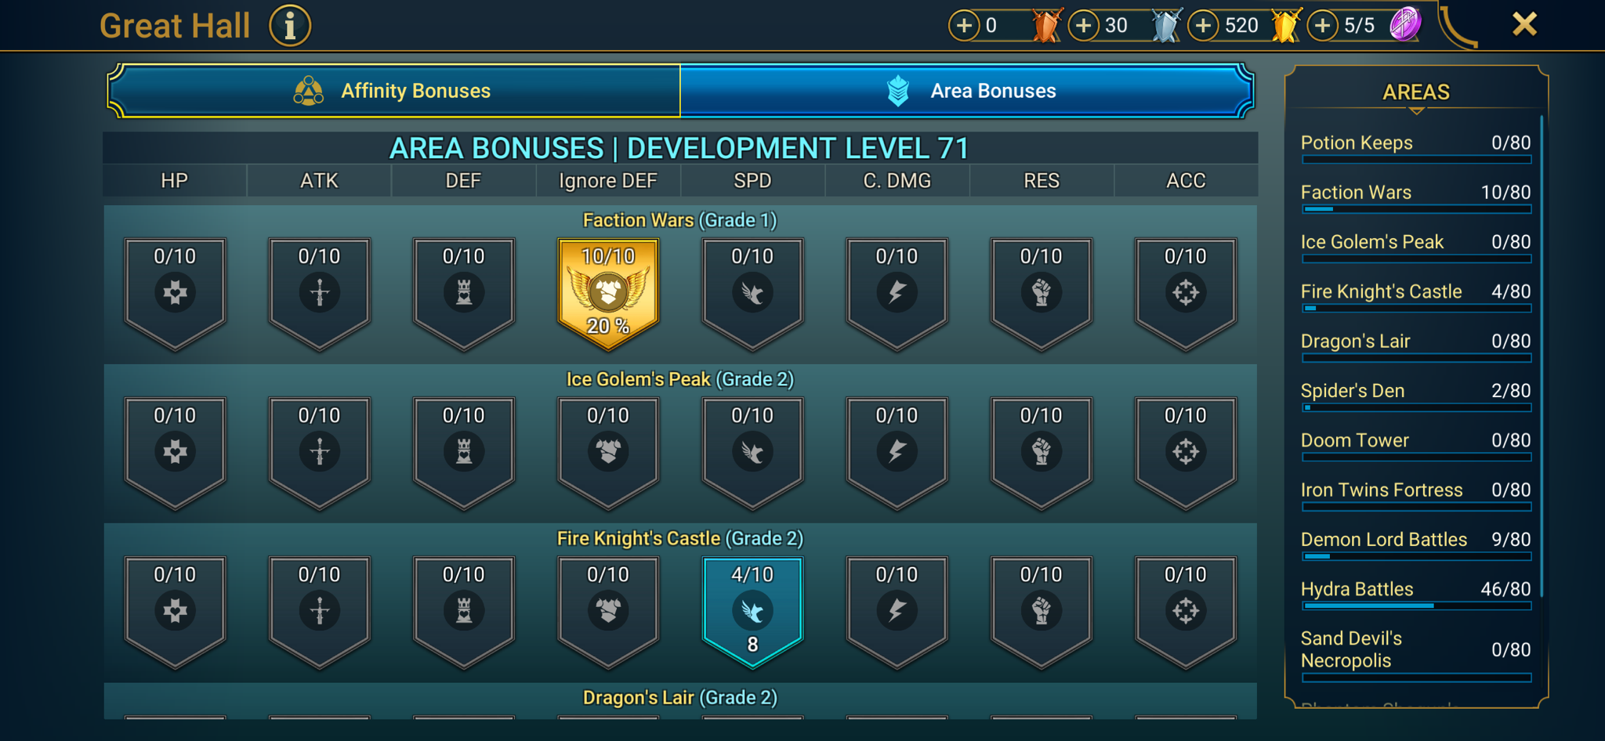Select Faction Wars RES bonus badge
This screenshot has width=1605, height=741.
click(1041, 293)
